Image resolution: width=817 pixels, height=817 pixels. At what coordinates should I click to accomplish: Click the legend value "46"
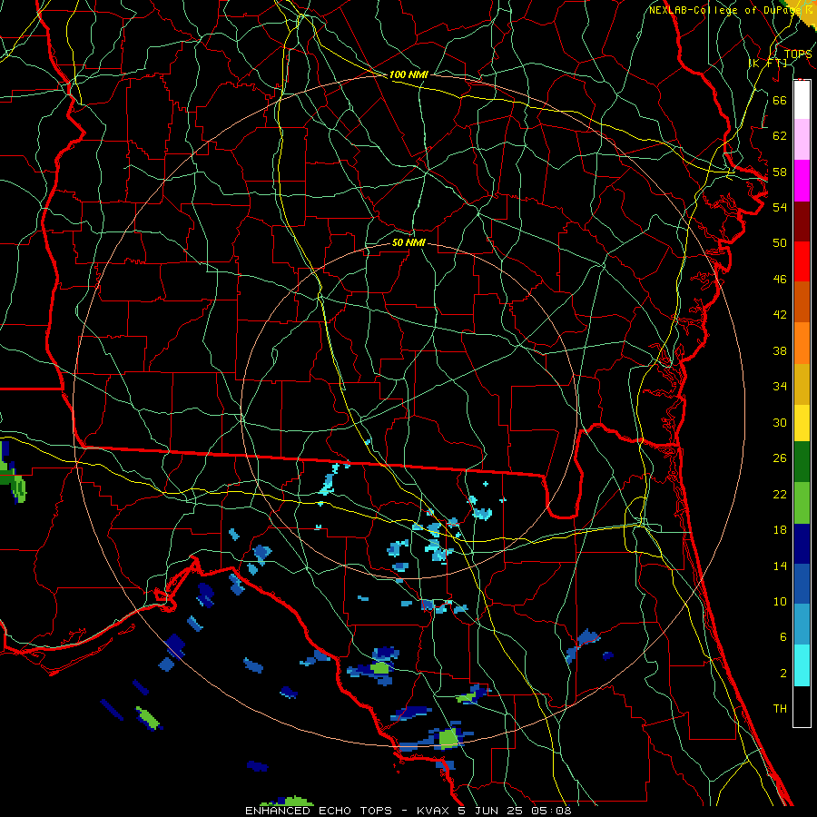[780, 279]
